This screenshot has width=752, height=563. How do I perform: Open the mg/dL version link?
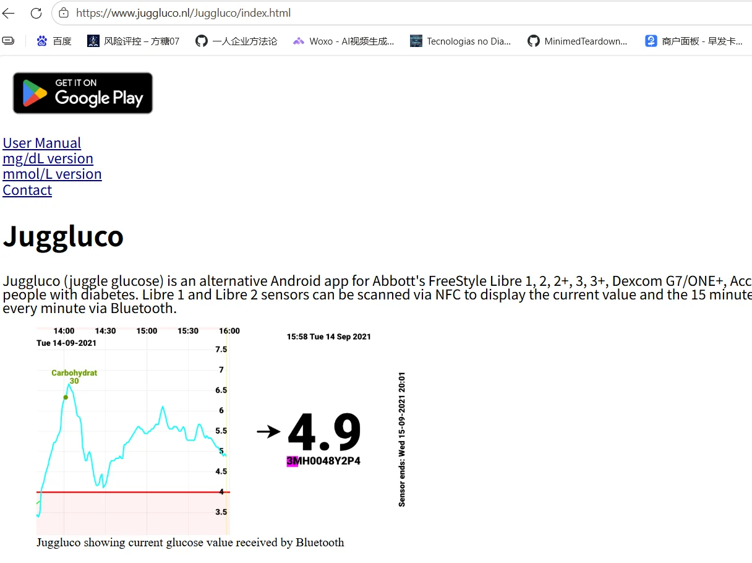[x=48, y=158]
